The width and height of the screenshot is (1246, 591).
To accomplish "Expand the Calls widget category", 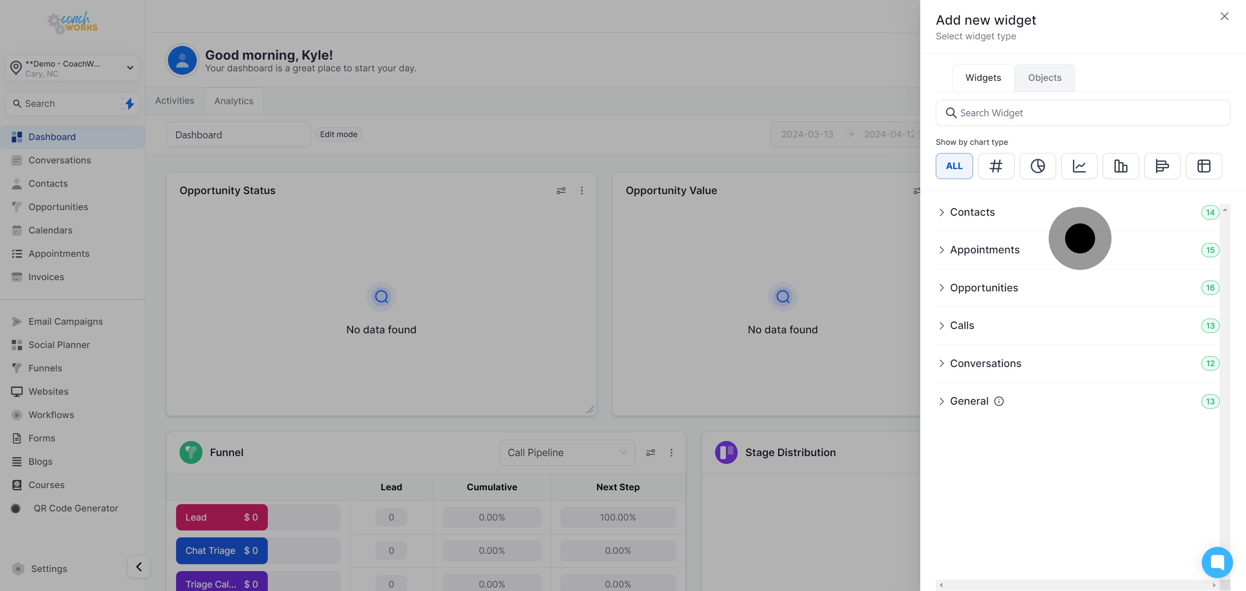I will click(x=962, y=326).
